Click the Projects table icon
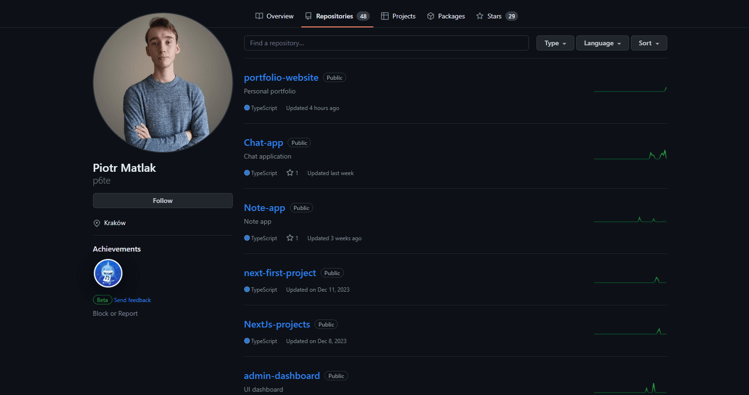The width and height of the screenshot is (749, 395). click(385, 16)
